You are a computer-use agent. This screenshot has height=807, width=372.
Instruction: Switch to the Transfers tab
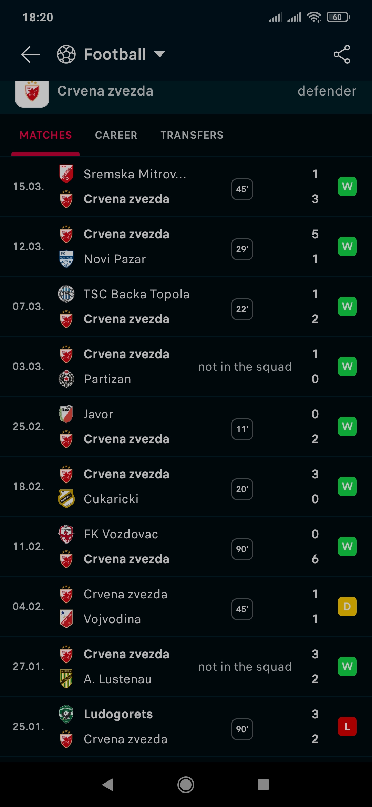click(192, 135)
